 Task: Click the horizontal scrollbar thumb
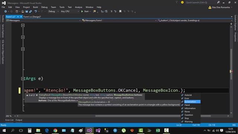(153, 116)
